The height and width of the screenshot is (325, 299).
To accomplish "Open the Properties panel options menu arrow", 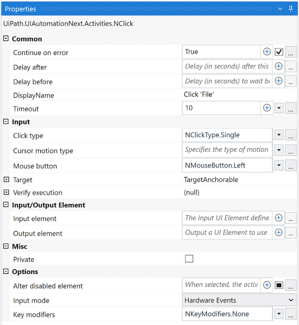I will click(x=280, y=9).
